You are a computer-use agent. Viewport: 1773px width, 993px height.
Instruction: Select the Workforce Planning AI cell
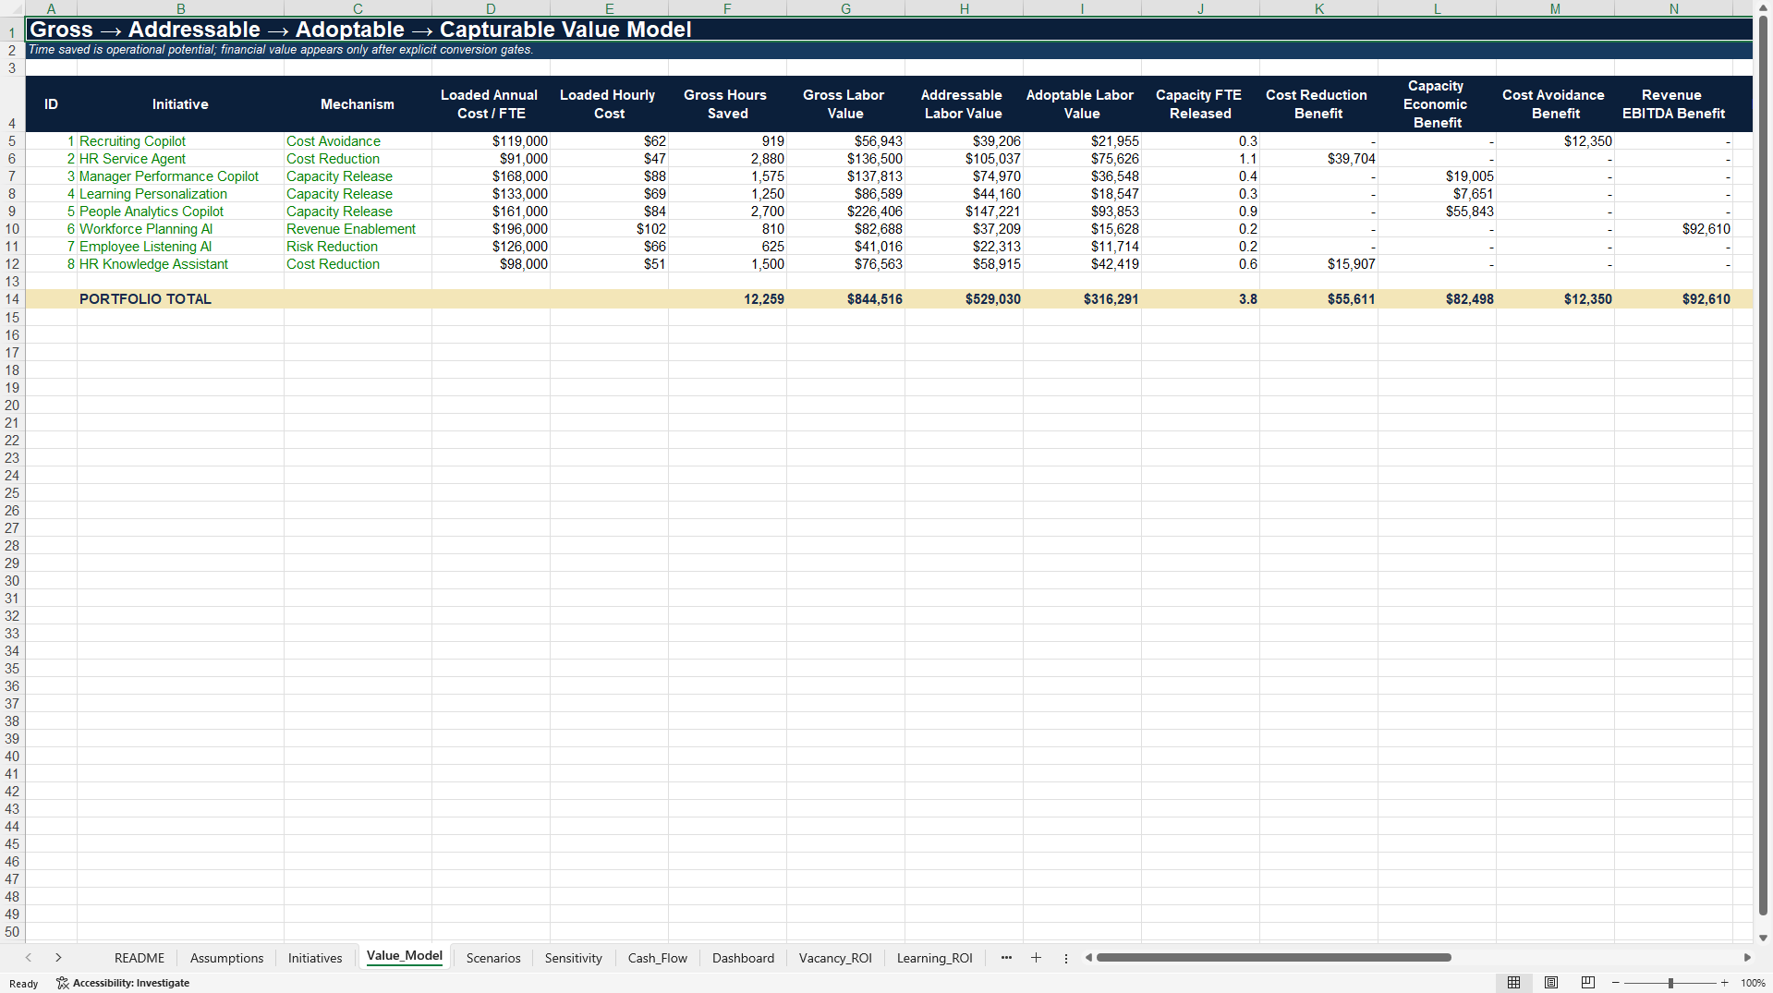pyautogui.click(x=180, y=229)
